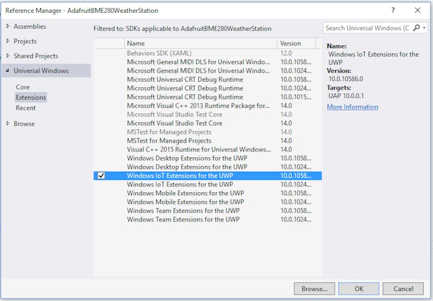Select enabled Microsoft Visual Studio Test Core
Viewport: 433px width, 301px height.
208,123
